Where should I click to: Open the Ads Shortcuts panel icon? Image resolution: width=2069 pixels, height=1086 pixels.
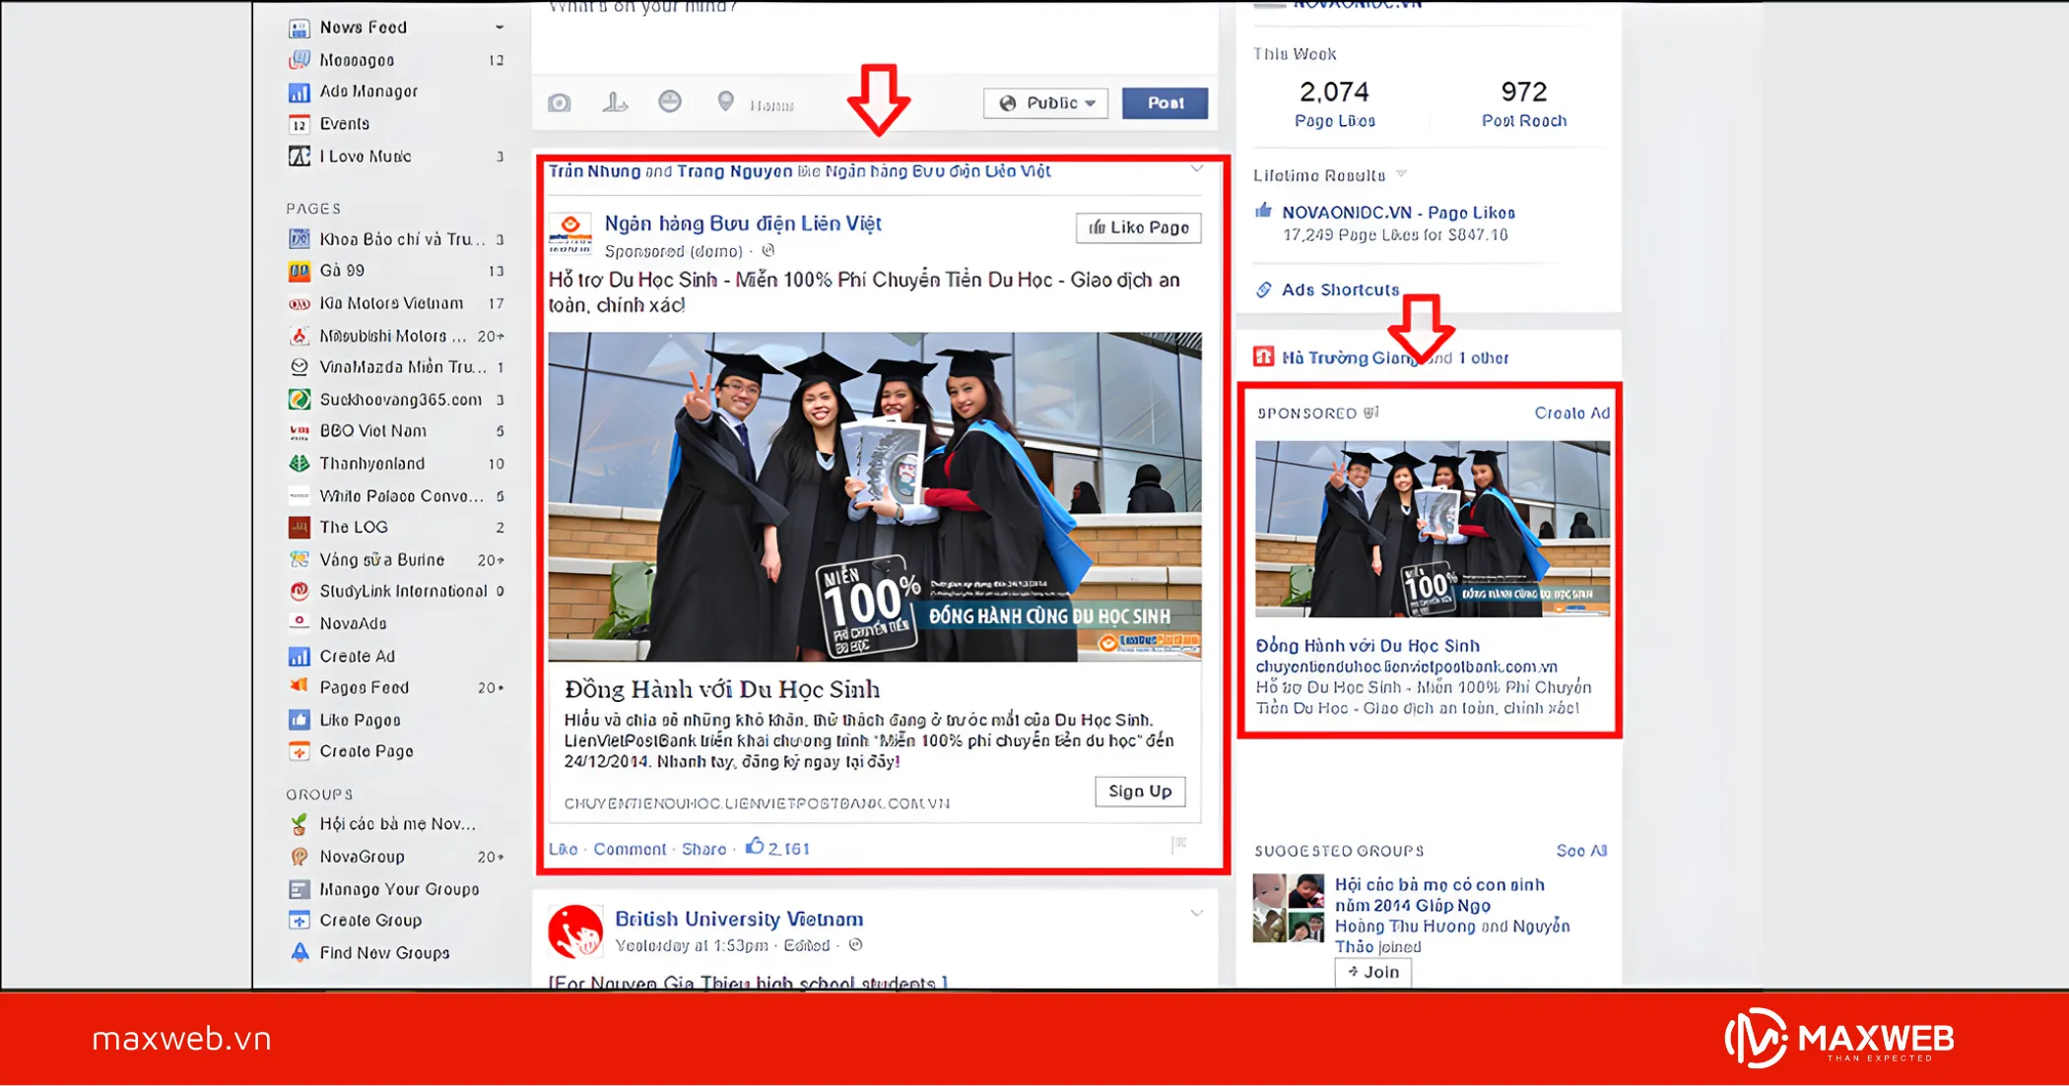click(1264, 289)
